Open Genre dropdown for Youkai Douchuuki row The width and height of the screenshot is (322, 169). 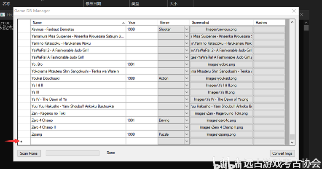[x=186, y=78]
